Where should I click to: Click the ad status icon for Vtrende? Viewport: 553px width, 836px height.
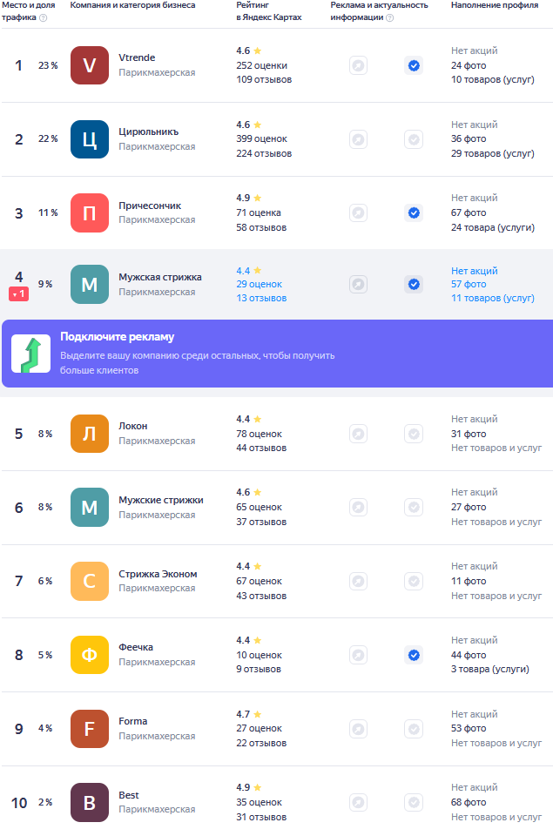click(x=358, y=65)
